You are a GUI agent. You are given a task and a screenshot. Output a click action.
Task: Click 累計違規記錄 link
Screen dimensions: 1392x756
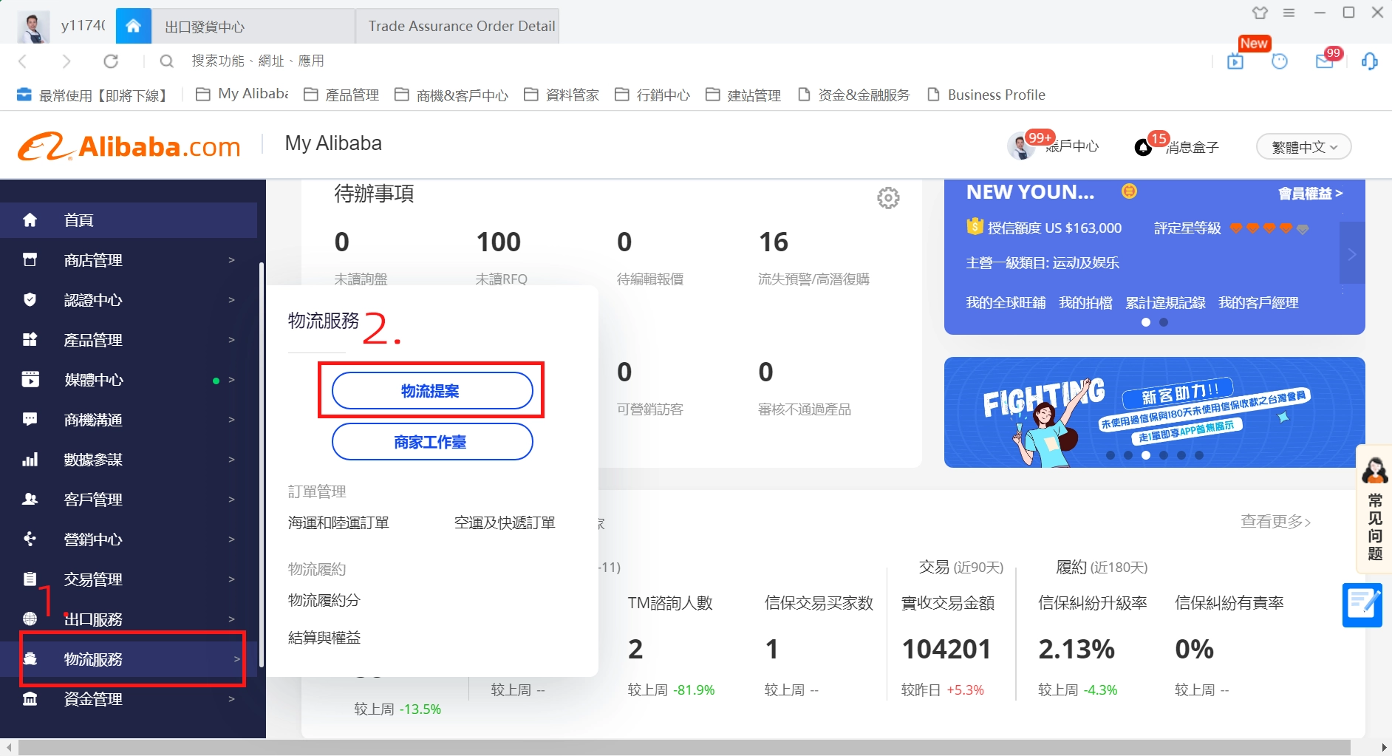[1165, 302]
